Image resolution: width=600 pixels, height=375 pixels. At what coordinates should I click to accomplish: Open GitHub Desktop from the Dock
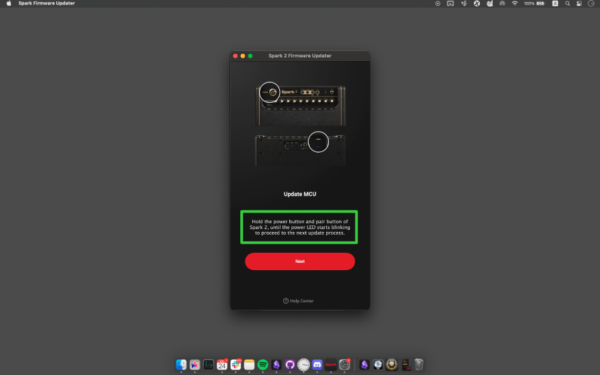coord(290,365)
